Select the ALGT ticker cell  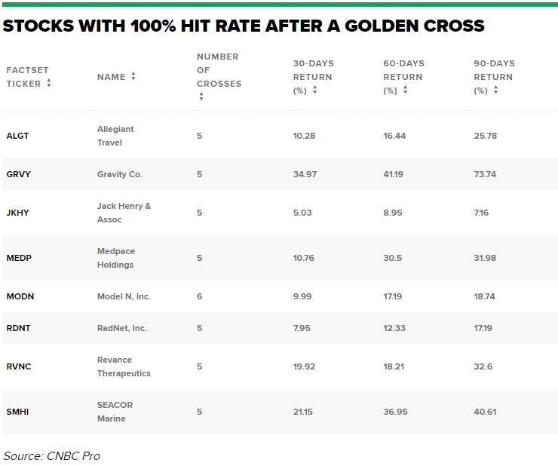pyautogui.click(x=17, y=136)
